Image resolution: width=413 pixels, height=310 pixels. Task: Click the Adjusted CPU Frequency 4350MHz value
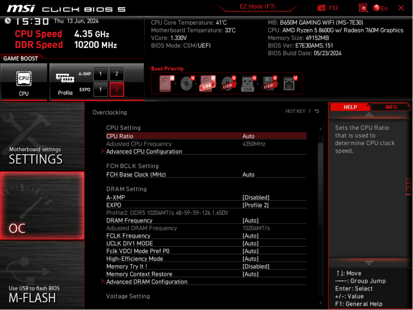(254, 144)
